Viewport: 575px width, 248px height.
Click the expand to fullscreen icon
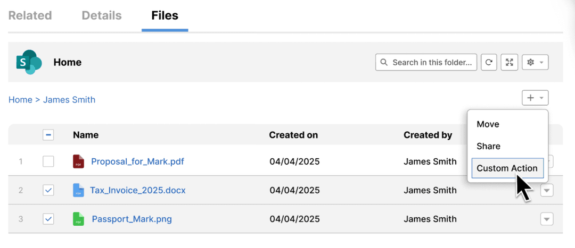coord(510,62)
